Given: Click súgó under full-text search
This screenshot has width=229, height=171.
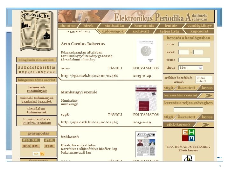Looking at the screenshot, I should pos(168,117).
